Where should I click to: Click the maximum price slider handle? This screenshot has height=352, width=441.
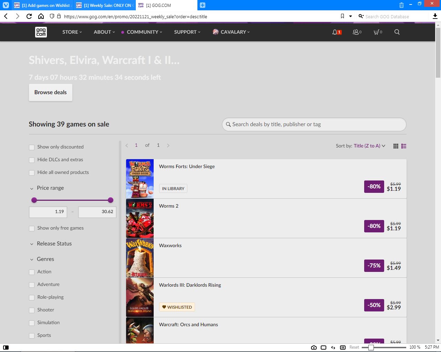(x=111, y=200)
